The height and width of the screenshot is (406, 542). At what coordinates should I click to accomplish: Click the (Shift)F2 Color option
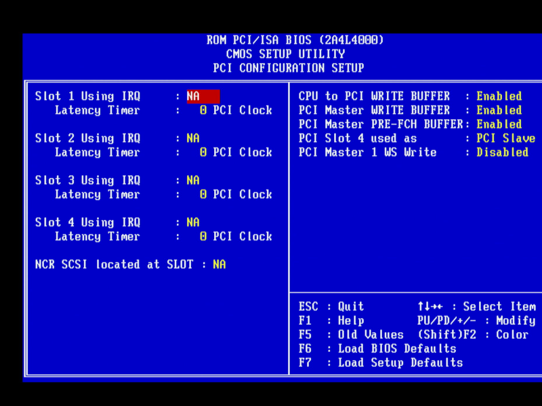(473, 335)
